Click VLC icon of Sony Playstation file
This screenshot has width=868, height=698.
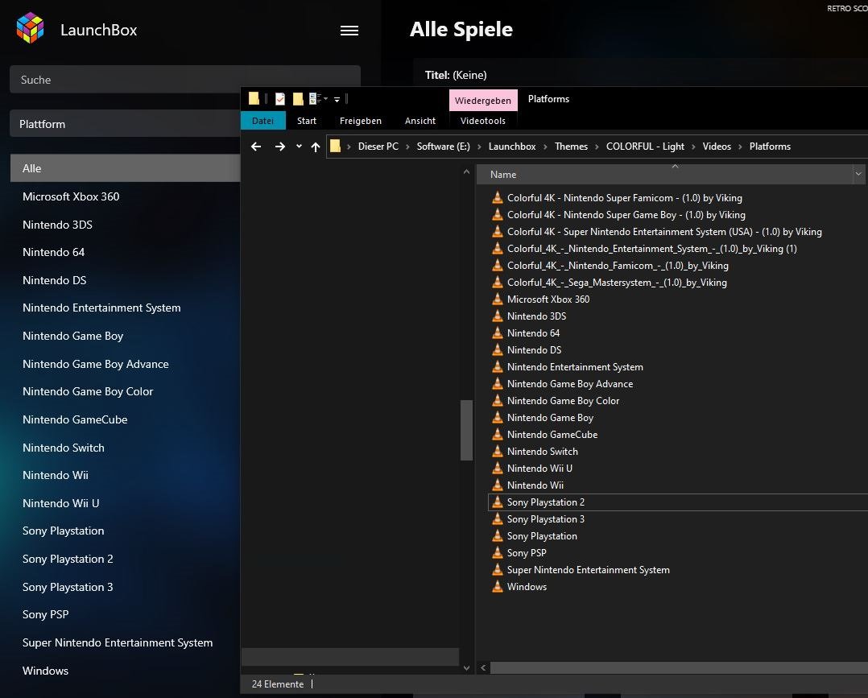click(x=498, y=536)
